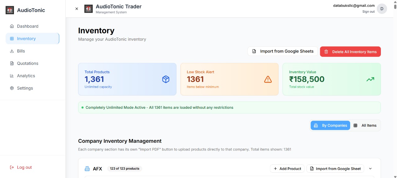This screenshot has width=397, height=178.
Task: Click the Sign out link under email
Action: click(x=368, y=12)
